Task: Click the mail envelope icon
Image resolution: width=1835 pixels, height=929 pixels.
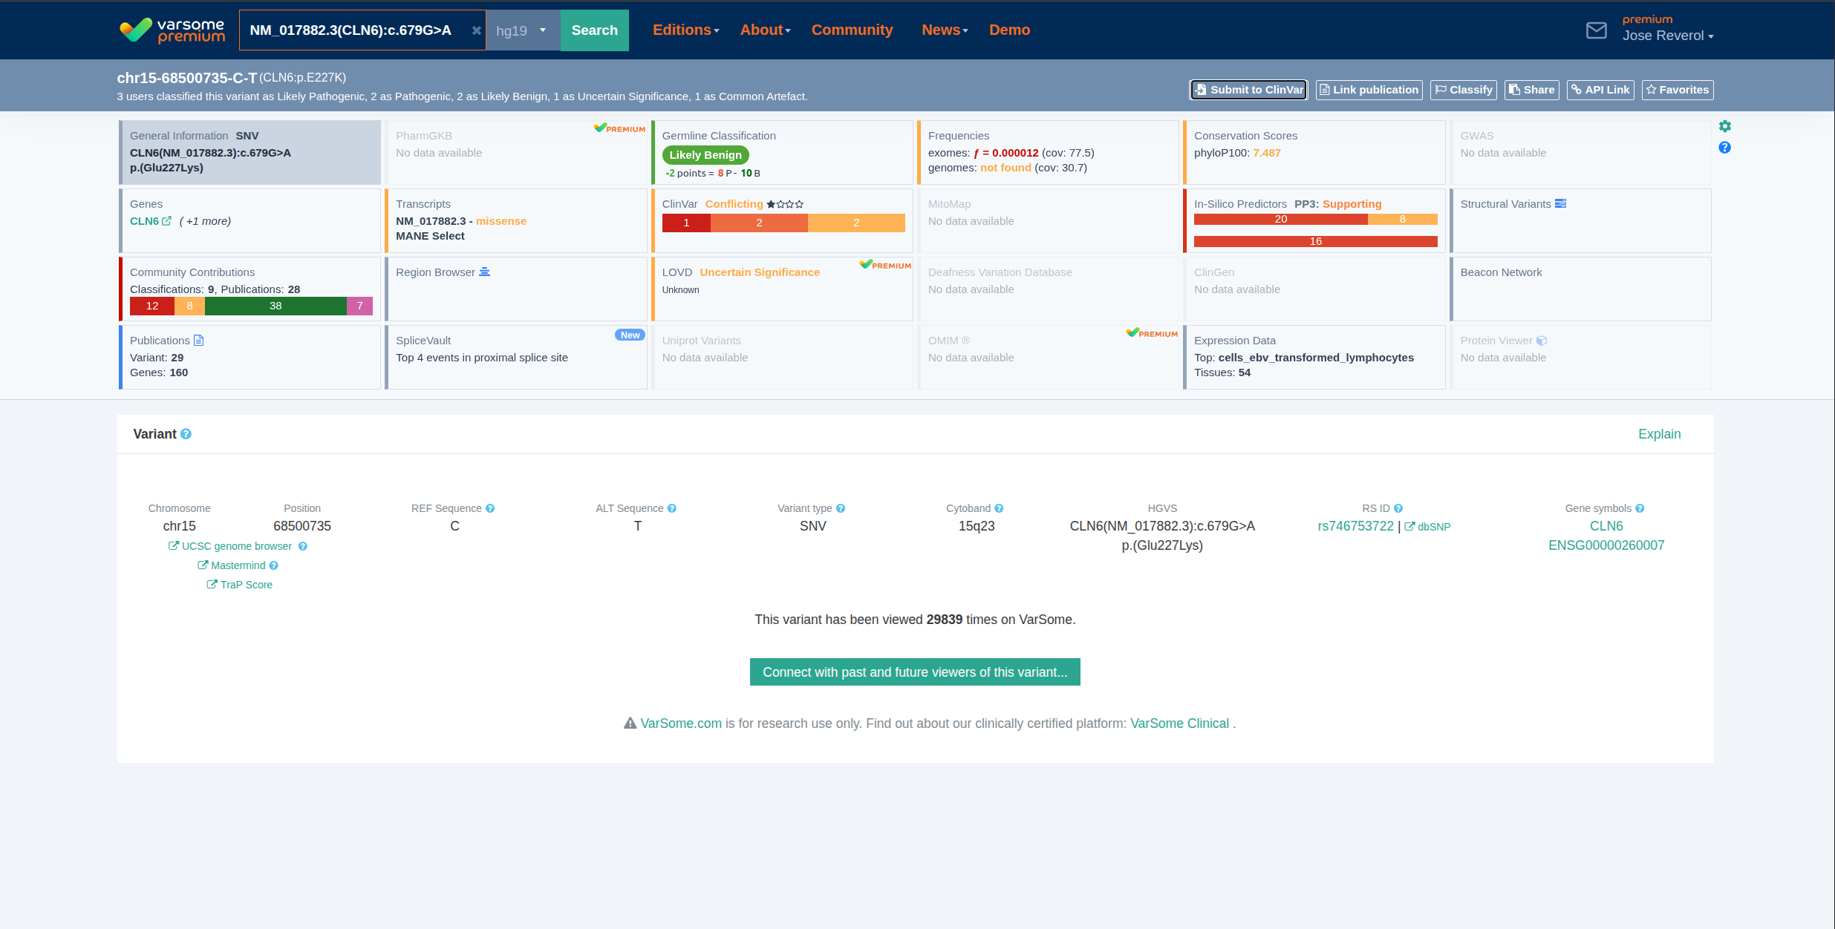Action: click(1596, 30)
